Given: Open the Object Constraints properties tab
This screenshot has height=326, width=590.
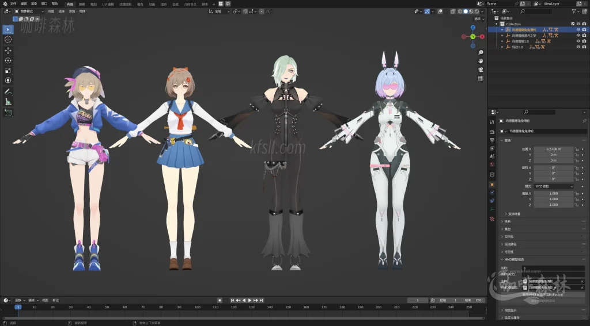Looking at the screenshot, I should pos(492,201).
